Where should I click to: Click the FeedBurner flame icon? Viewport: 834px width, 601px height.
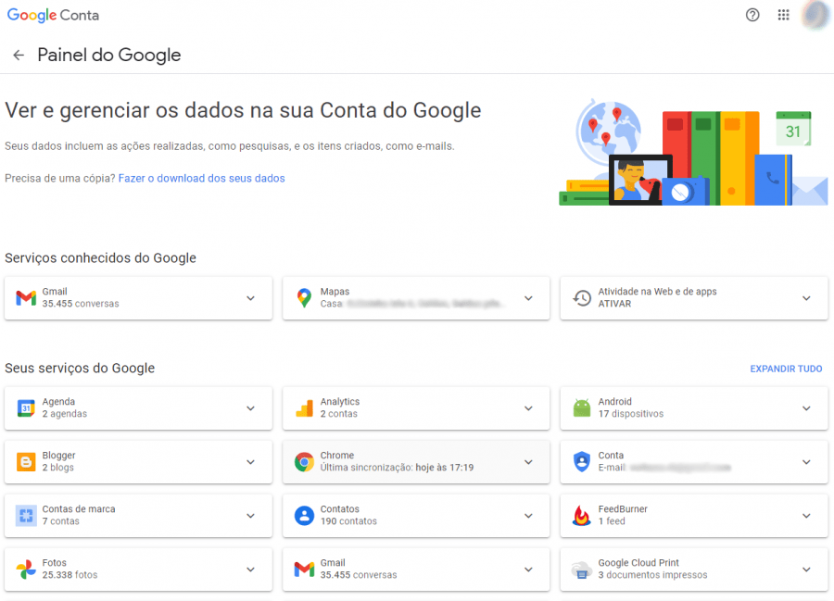tap(582, 516)
